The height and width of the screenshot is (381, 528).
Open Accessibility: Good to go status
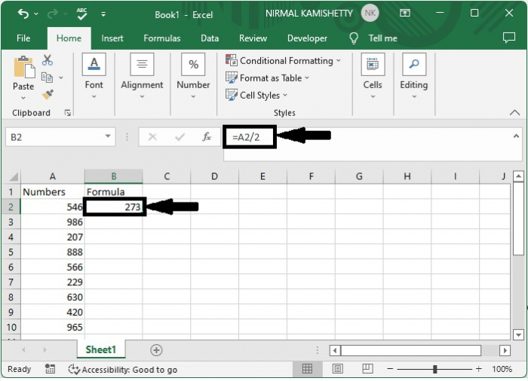pos(122,369)
